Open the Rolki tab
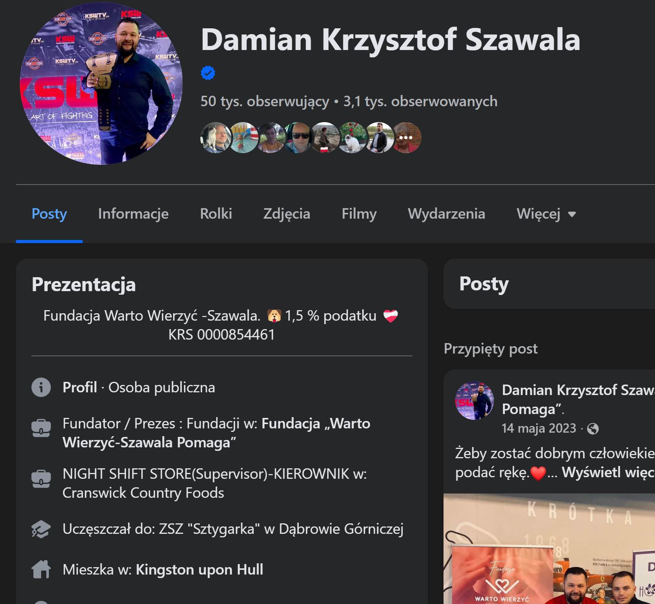The image size is (655, 604). coord(216,214)
